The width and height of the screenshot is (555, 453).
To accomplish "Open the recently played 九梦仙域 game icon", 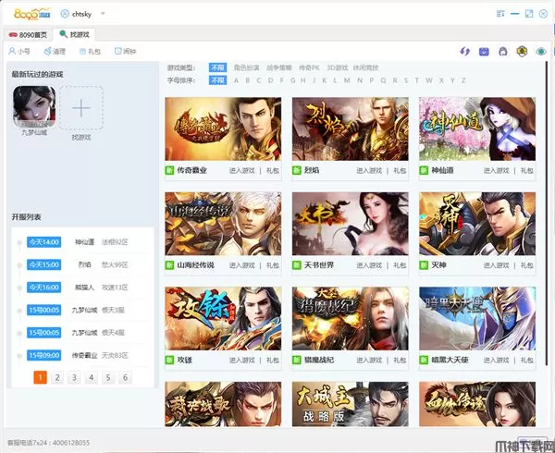I will coord(34,107).
